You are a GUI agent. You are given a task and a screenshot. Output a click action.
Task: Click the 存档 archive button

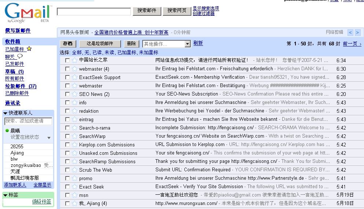pyautogui.click(x=68, y=44)
